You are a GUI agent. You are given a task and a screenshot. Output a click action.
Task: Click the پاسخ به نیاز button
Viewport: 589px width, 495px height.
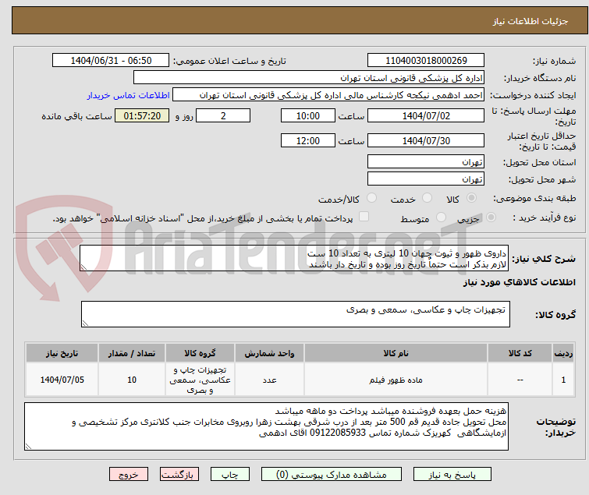tap(452, 475)
